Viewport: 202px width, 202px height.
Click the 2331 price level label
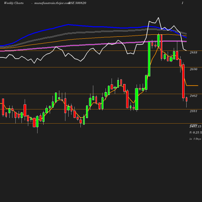click(x=194, y=111)
